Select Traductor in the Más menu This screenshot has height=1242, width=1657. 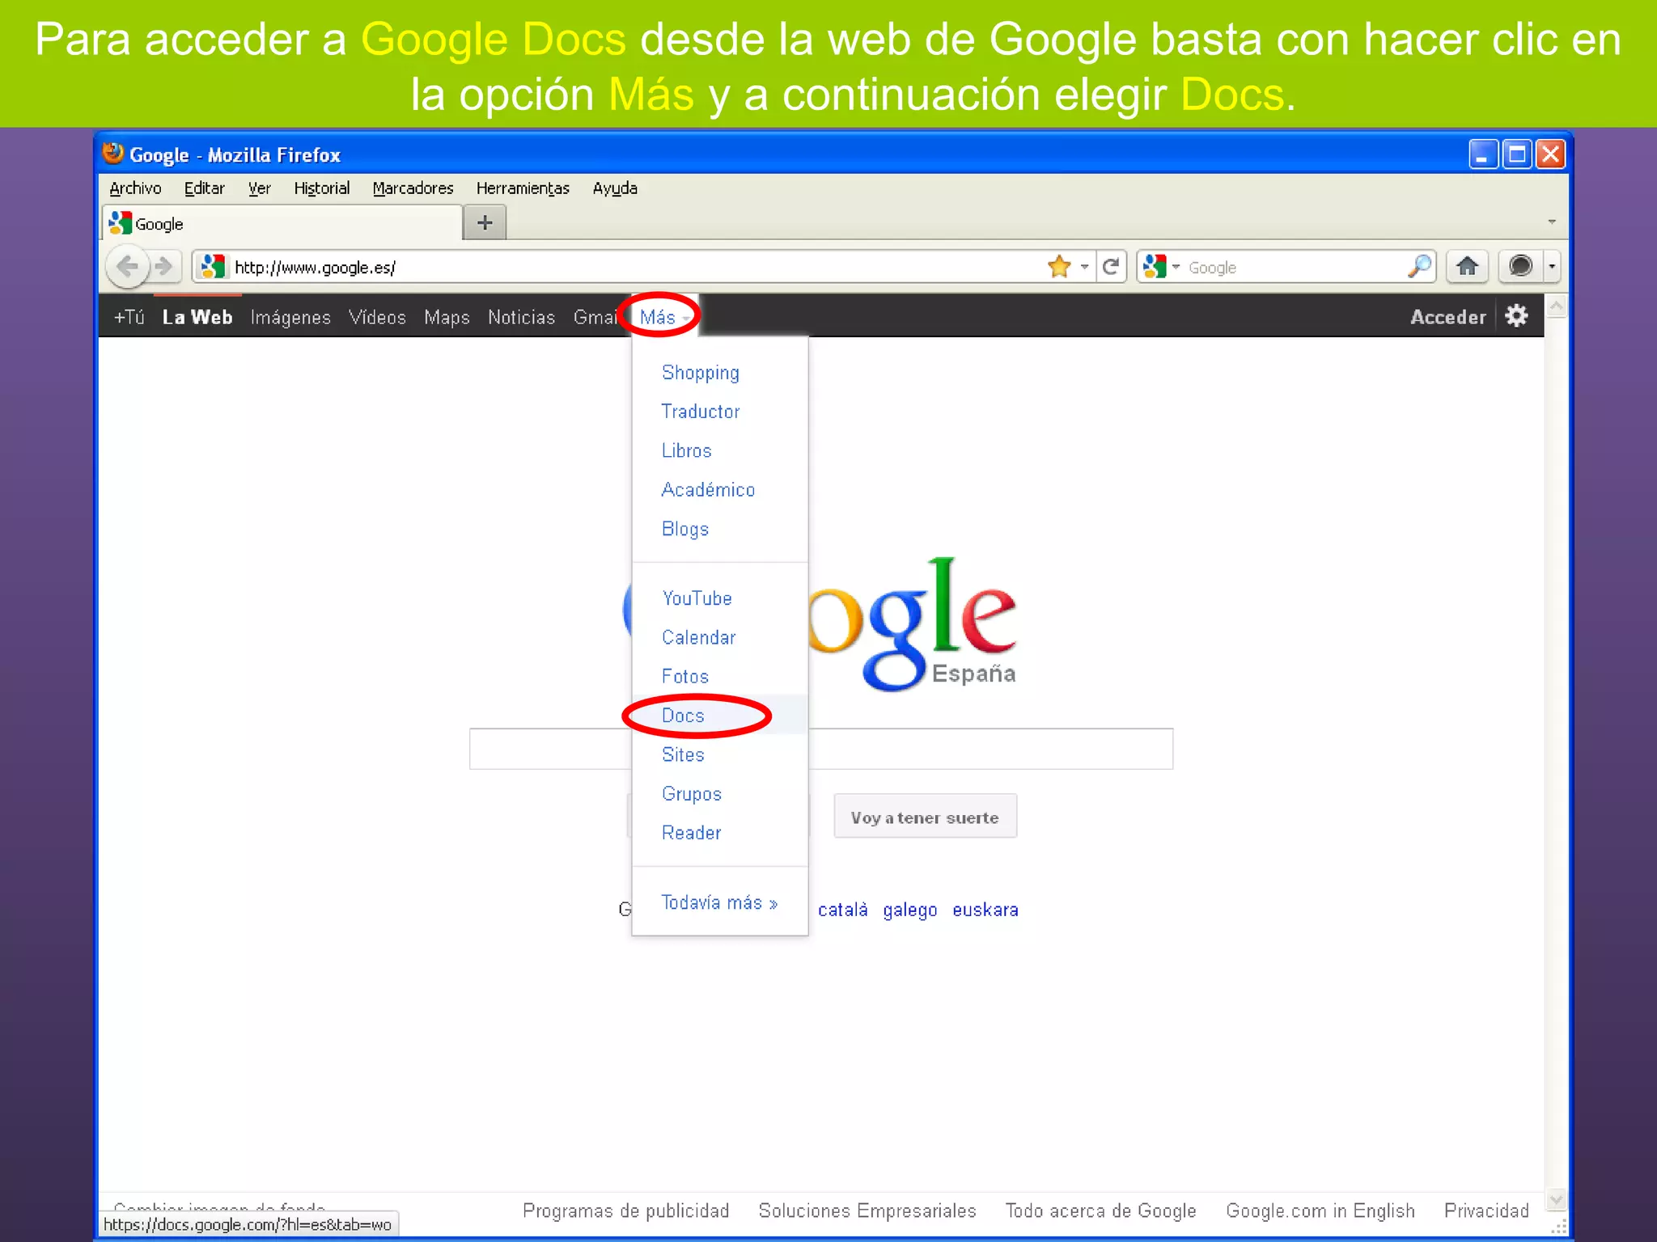(x=701, y=412)
